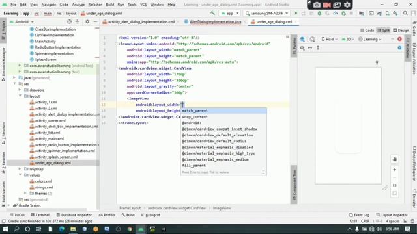Switch to activity_alert_dialog_implementation.xml tab
This screenshot has height=234, width=417.
141,22
